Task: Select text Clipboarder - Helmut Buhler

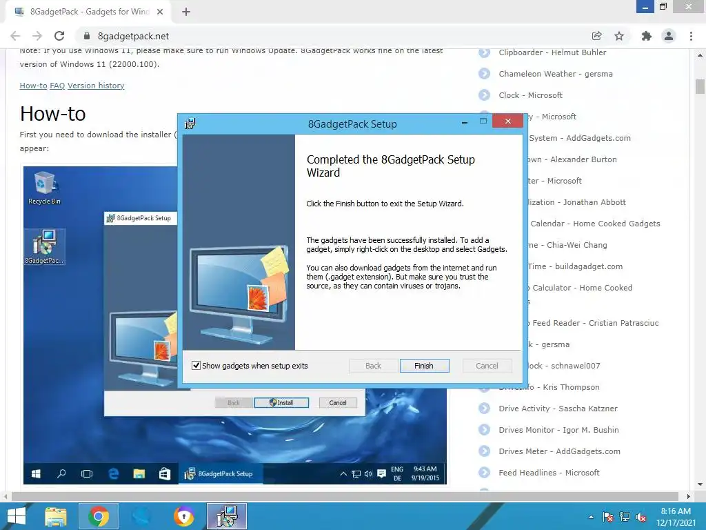Action: pos(552,52)
